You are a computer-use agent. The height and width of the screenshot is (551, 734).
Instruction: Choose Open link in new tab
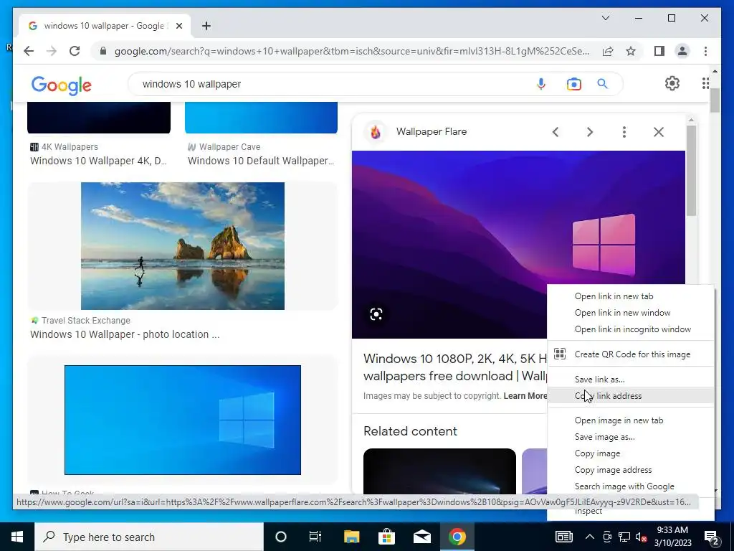(x=631, y=296)
